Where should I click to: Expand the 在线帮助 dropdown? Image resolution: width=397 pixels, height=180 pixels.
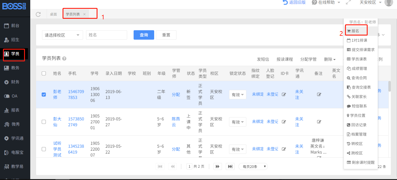click(x=326, y=2)
